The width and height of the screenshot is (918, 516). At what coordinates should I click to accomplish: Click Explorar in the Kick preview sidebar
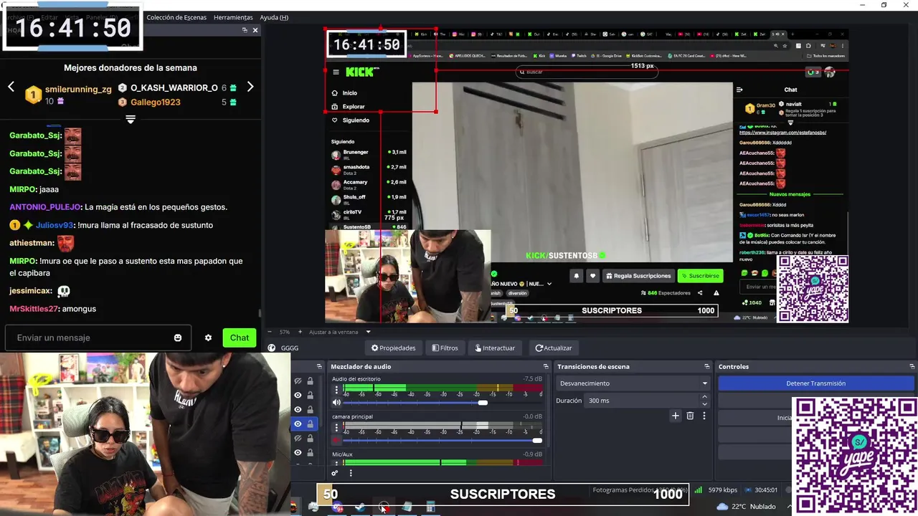(354, 107)
